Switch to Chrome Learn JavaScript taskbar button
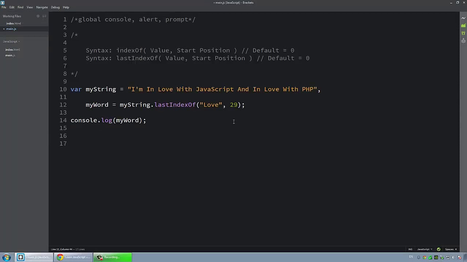 [73, 257]
